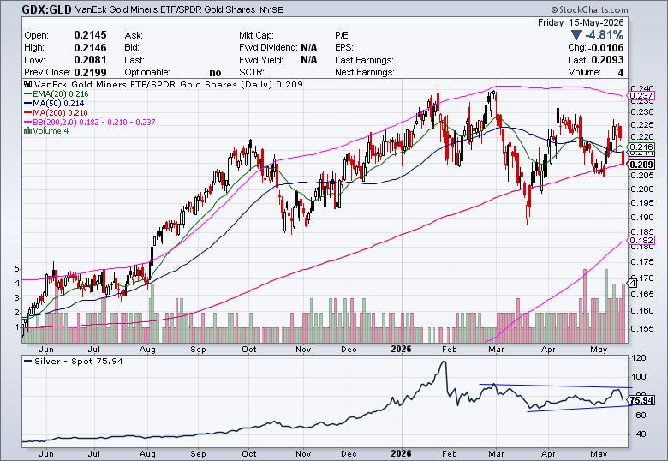Click the down-triangle change icon
Screen dimensions: 668x461
[576, 35]
